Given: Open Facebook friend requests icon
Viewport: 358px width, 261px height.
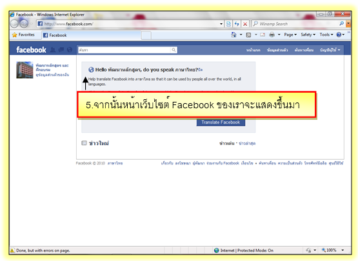Looking at the screenshot, I should (x=53, y=50).
